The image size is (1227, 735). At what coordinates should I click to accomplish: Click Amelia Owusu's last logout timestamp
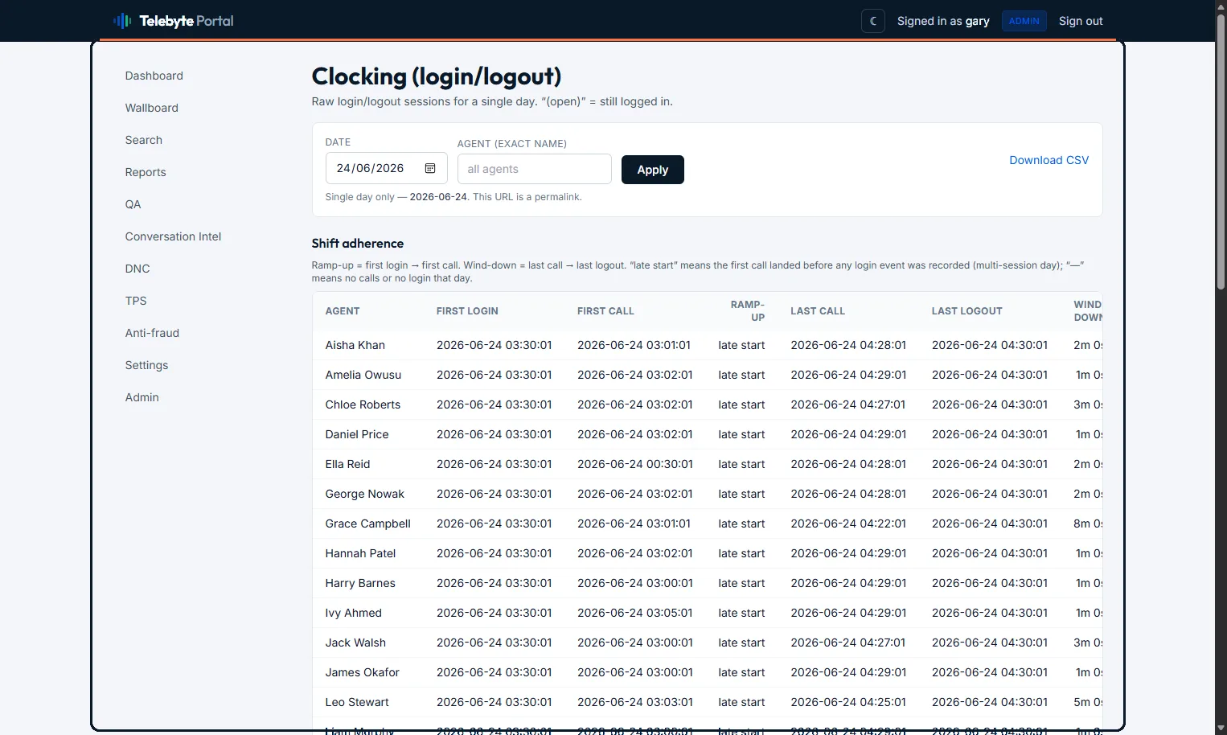[x=990, y=375]
